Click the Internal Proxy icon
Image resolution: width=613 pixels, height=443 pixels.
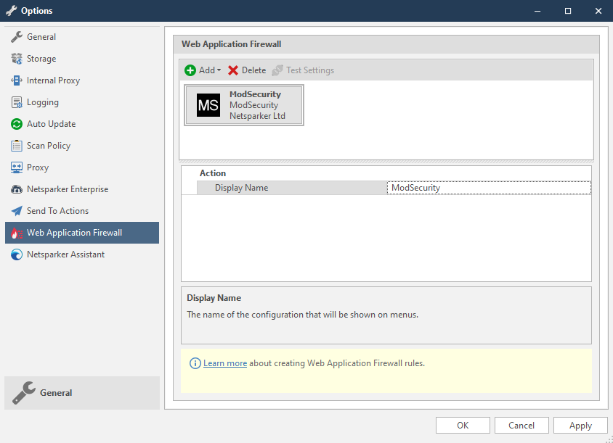point(15,80)
